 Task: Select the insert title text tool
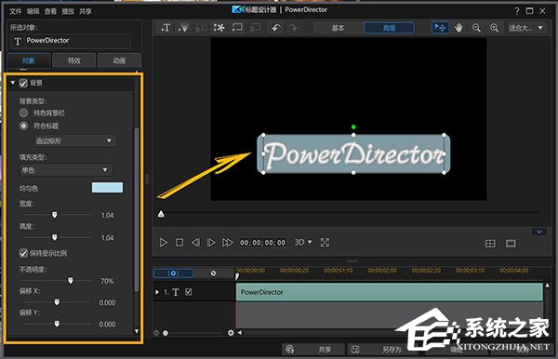(x=166, y=28)
